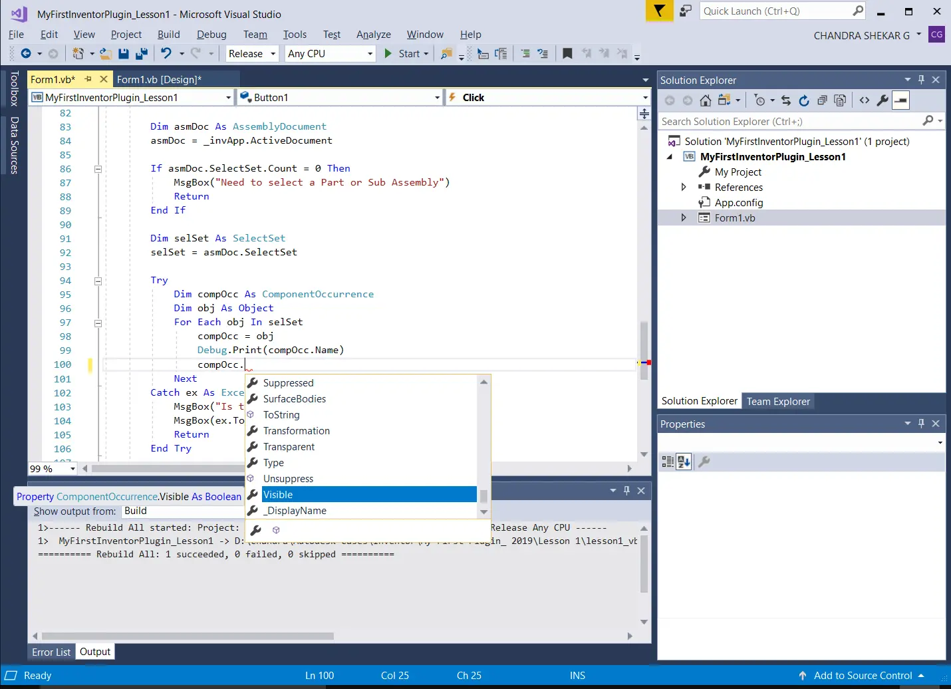Viewport: 951px width, 689px height.
Task: Save the current file with Save icon
Action: pyautogui.click(x=124, y=54)
